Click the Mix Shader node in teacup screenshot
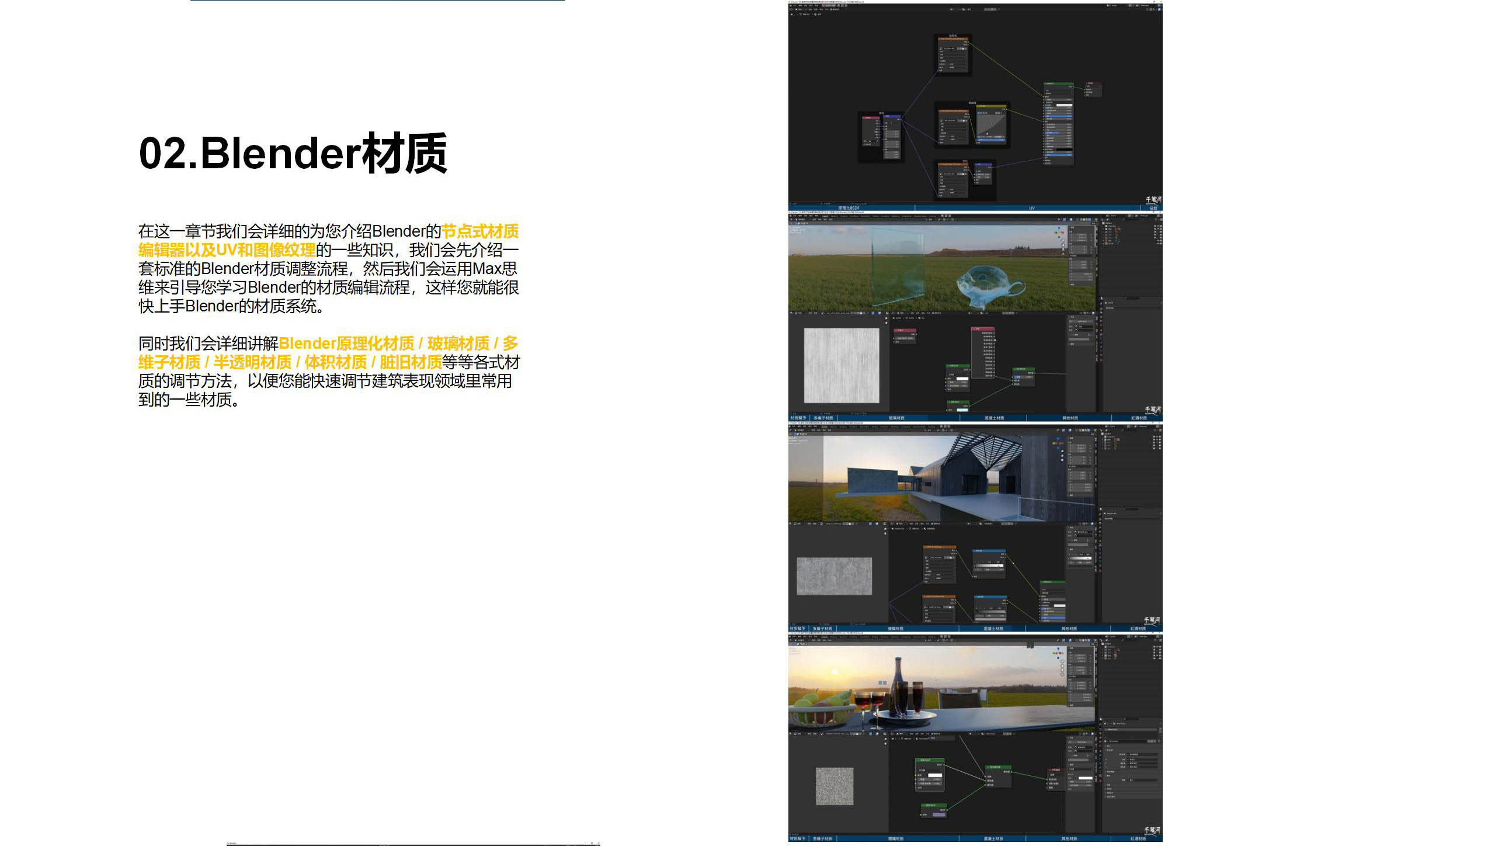The image size is (1495, 846). click(x=1024, y=376)
